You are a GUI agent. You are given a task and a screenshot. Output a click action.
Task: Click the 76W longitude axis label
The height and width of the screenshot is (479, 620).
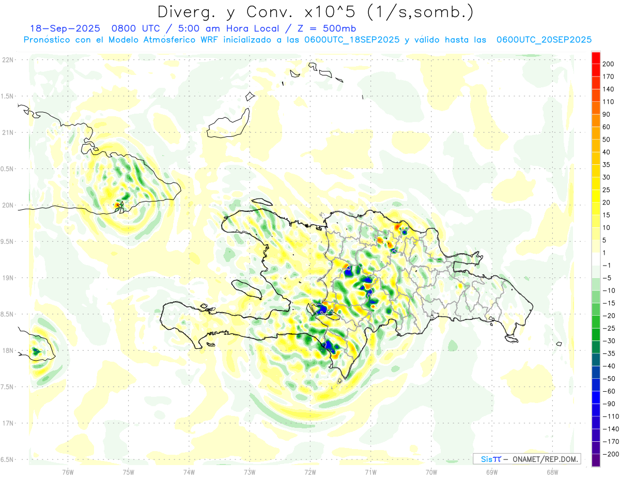(68, 471)
